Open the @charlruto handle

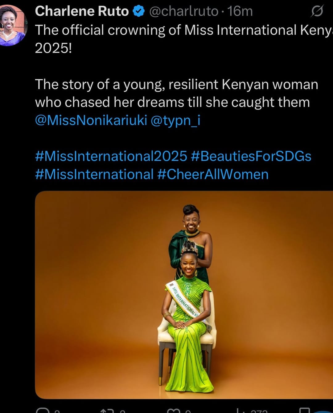(184, 11)
